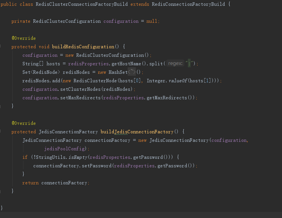Click the italic isEmpty method
The image size is (282, 218).
[x=78, y=157]
